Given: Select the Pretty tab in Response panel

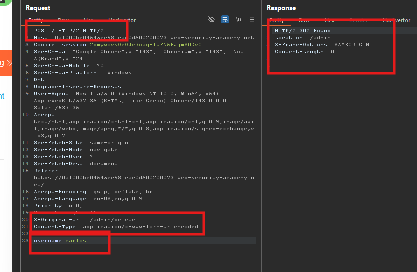Looking at the screenshot, I should [x=276, y=20].
